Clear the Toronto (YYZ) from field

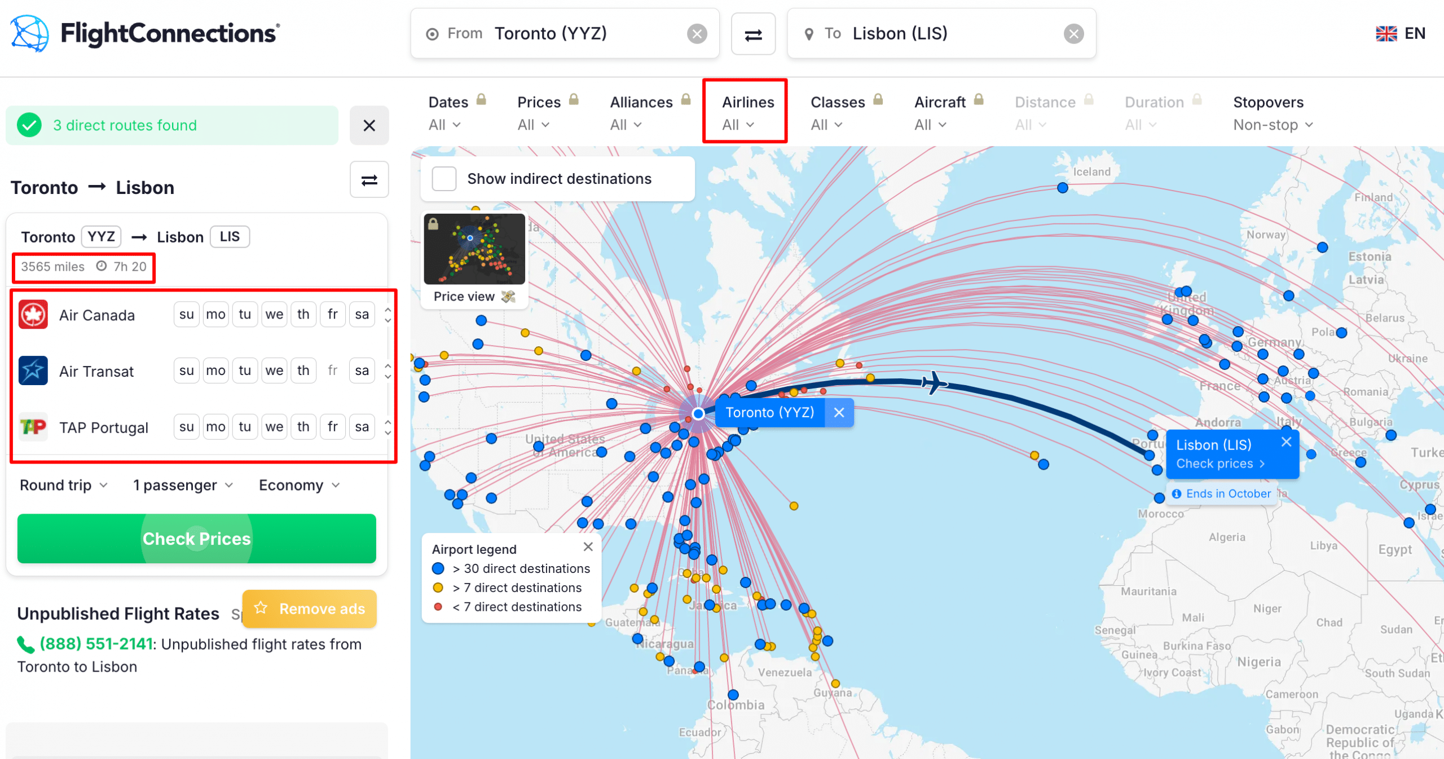tap(697, 34)
